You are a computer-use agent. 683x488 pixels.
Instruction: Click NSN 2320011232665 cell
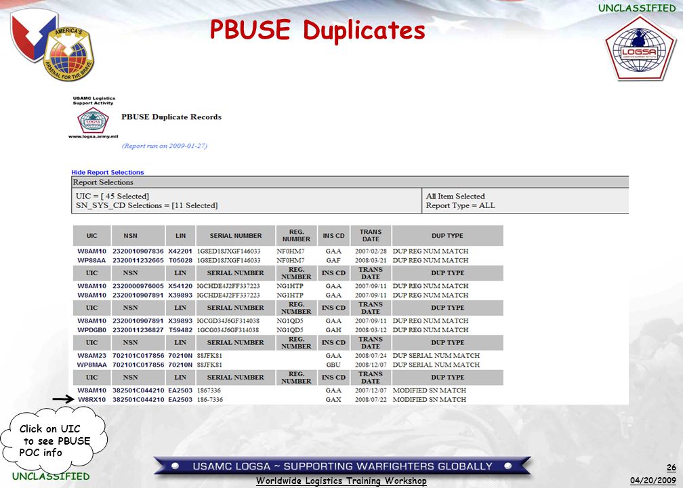coord(138,260)
